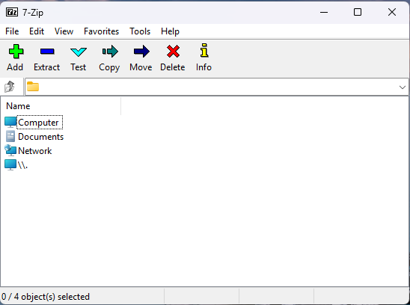Click the green Add plus icon
The height and width of the screenshot is (305, 410).
tap(16, 52)
